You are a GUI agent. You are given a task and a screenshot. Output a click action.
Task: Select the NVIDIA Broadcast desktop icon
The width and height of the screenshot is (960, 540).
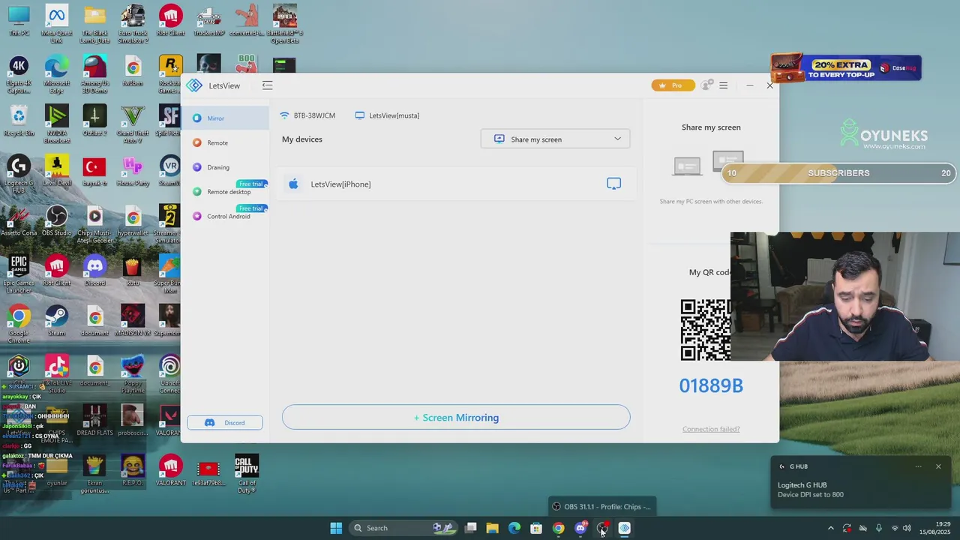(x=56, y=123)
